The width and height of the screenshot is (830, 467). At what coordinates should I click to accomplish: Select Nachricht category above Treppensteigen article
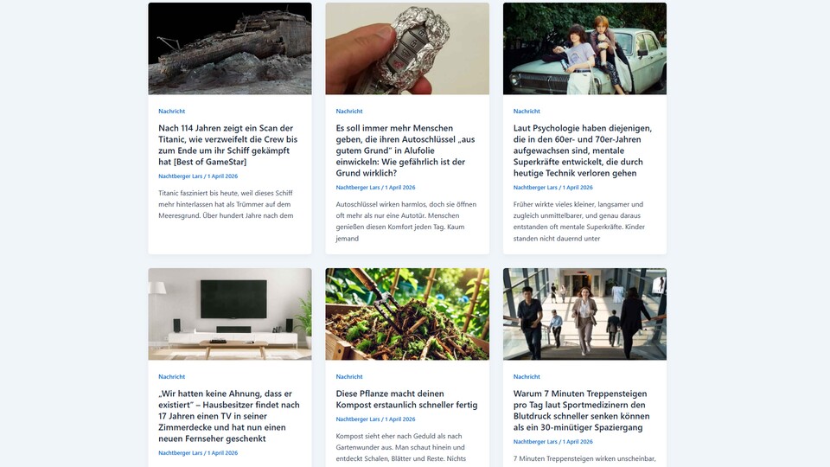coord(527,376)
